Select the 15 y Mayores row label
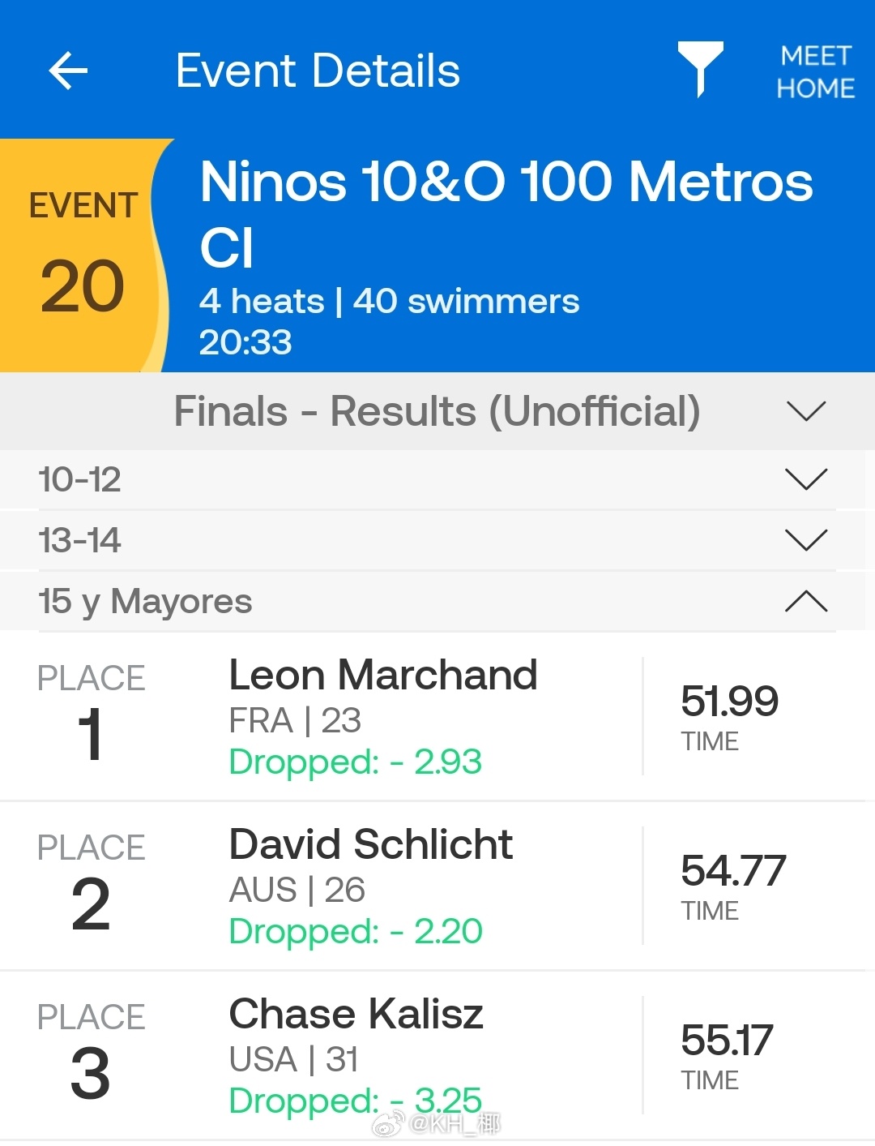The height and width of the screenshot is (1146, 875). click(x=145, y=602)
